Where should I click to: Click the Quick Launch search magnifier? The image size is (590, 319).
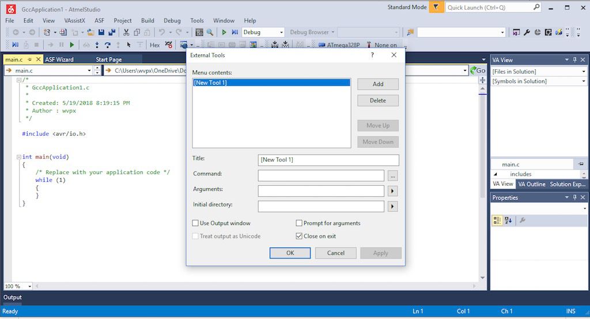tap(536, 7)
